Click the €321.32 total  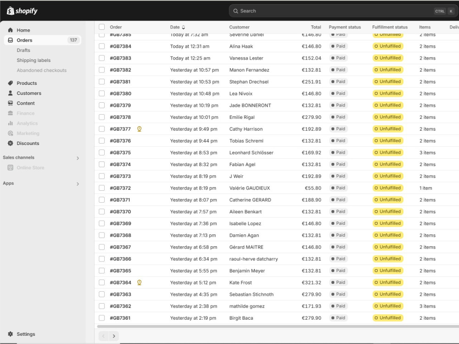pyautogui.click(x=312, y=283)
